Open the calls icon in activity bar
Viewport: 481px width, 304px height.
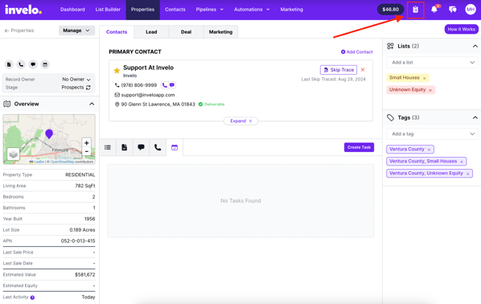[158, 147]
